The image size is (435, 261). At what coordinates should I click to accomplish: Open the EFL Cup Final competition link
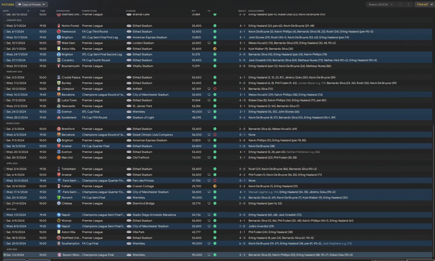[x=92, y=112]
